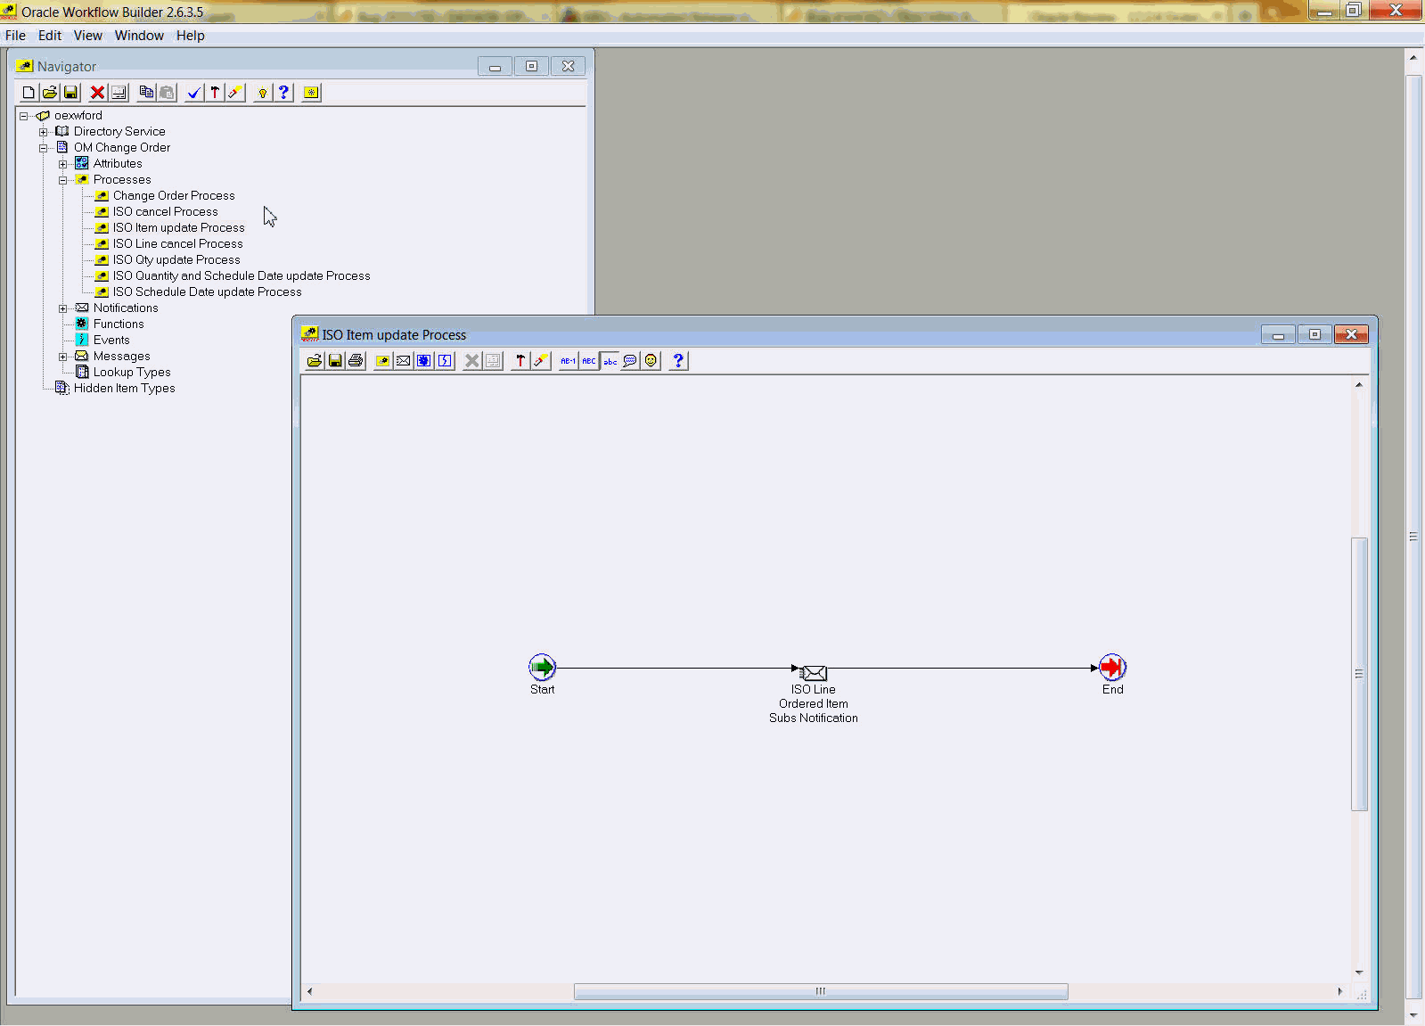Toggle the speech bubble comments display
The image size is (1425, 1026).
click(630, 361)
